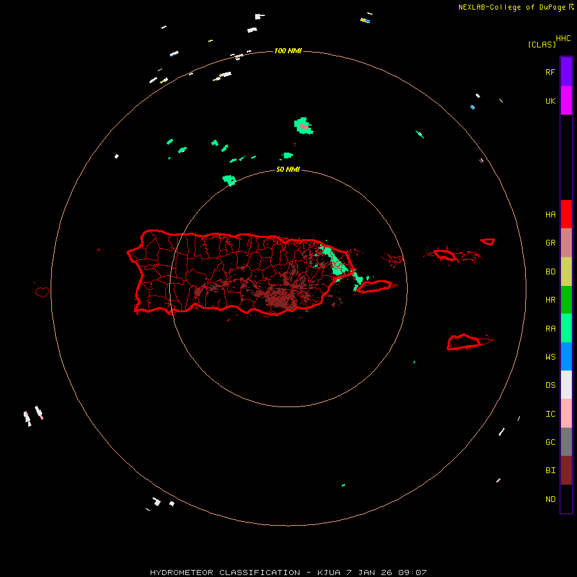This screenshot has width=577, height=577.
Task: Click the "HA" legend label
Action: point(550,215)
